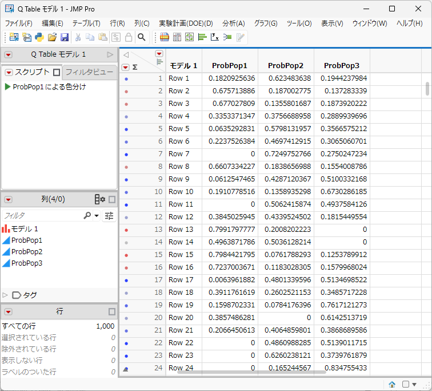This screenshot has width=432, height=391.
Task: Click the home window icon in status bar
Action: [x=392, y=384]
